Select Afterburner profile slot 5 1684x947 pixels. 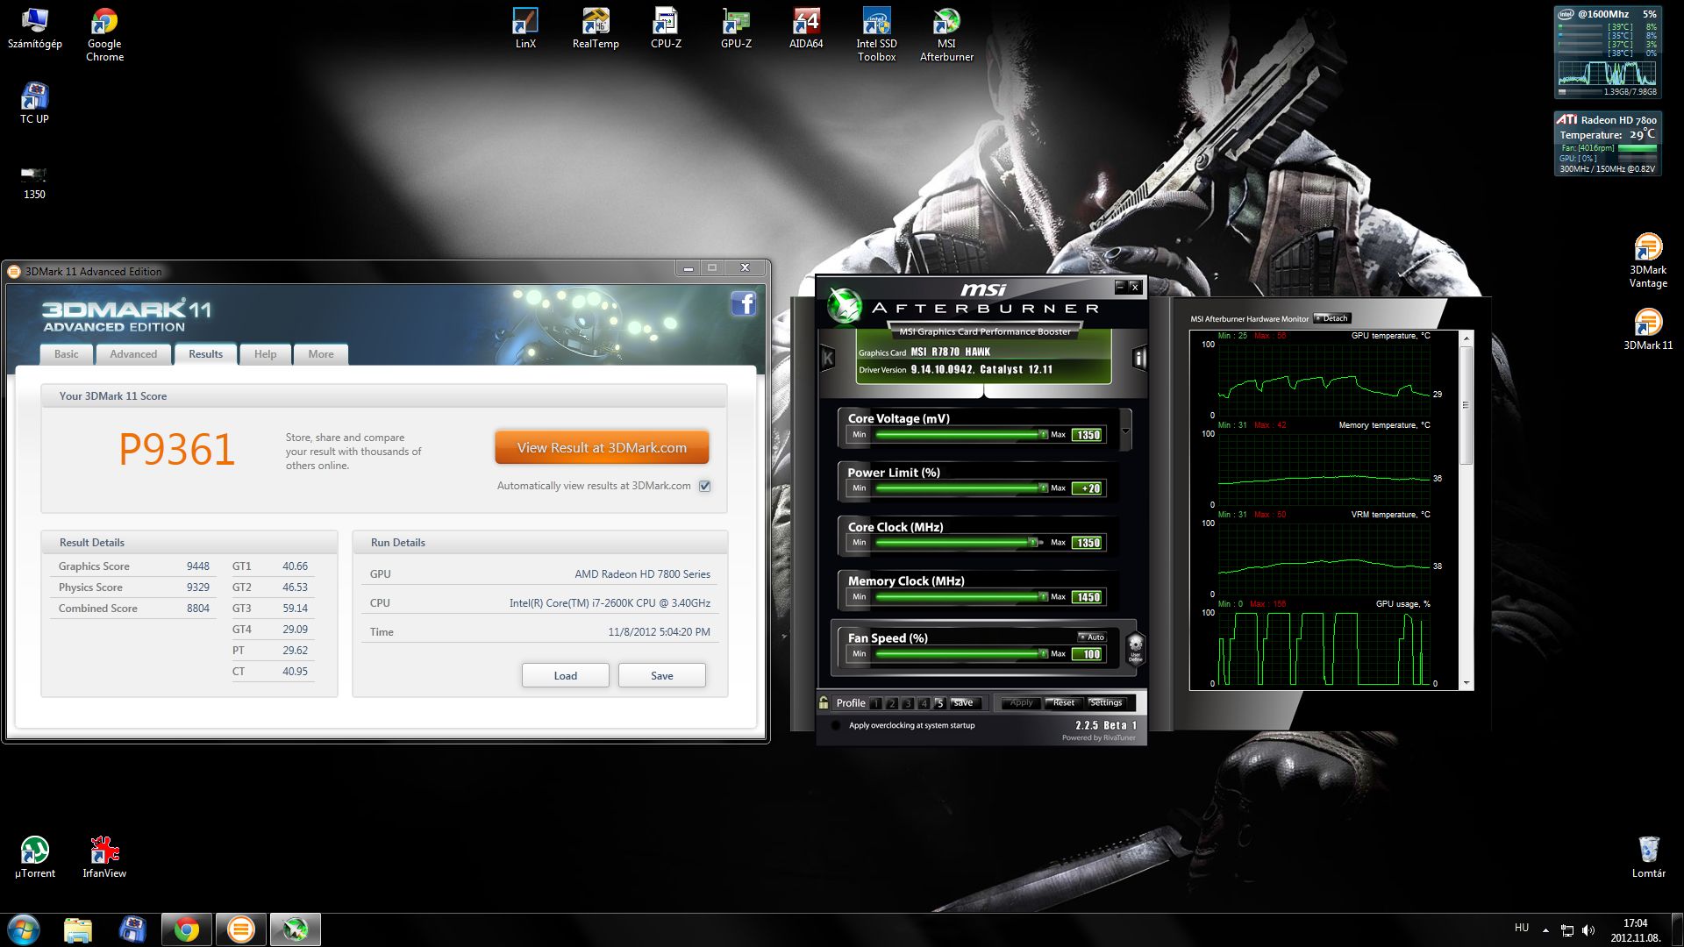939,703
